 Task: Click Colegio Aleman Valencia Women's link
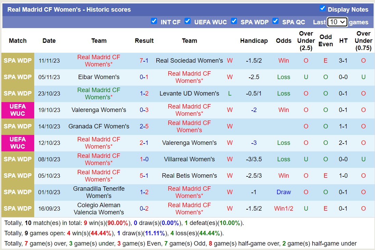point(99,209)
